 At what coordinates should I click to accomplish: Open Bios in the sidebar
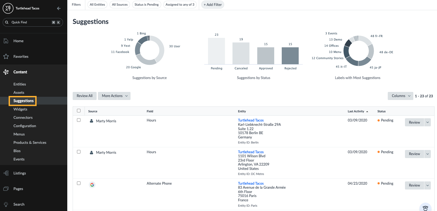[17, 151]
